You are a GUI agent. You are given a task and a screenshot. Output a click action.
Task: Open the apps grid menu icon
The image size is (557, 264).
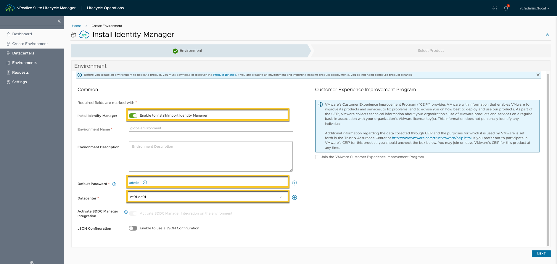click(495, 8)
